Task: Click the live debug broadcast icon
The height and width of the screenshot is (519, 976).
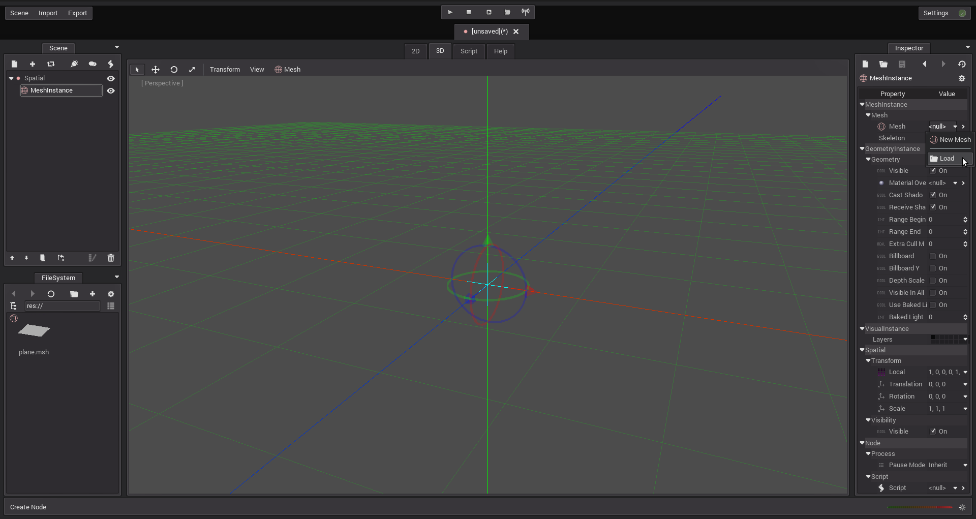Action: (526, 12)
